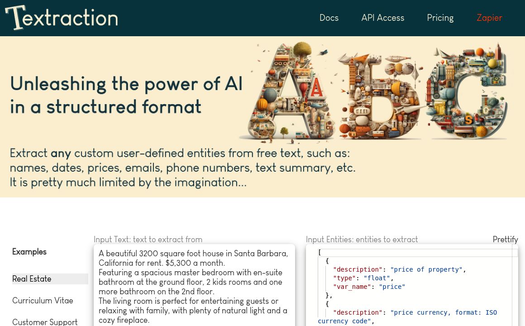
Task: Select the Curriculum Vitae example
Action: [x=43, y=301]
